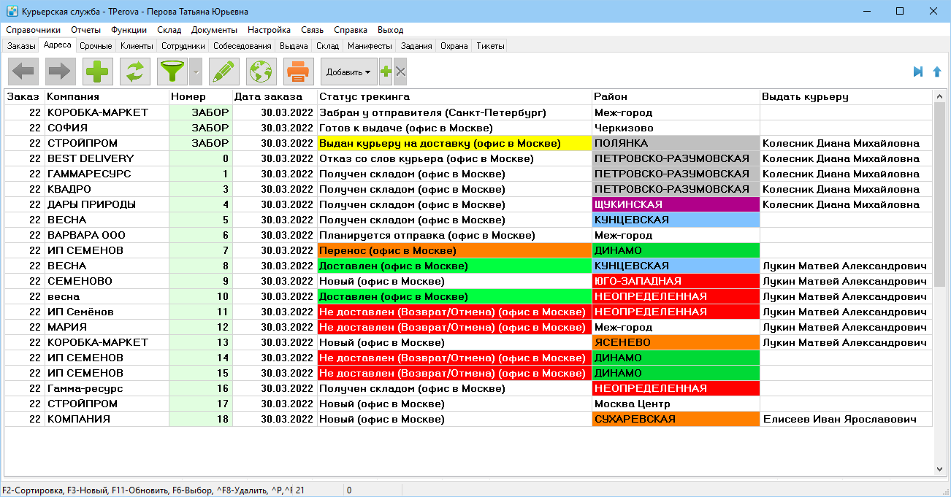Select the СУХАРЕВСКАЯ district cell
951x497 pixels.
(676, 419)
